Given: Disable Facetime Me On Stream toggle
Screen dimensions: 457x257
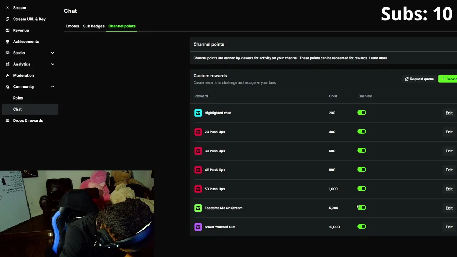Looking at the screenshot, I should [362, 208].
